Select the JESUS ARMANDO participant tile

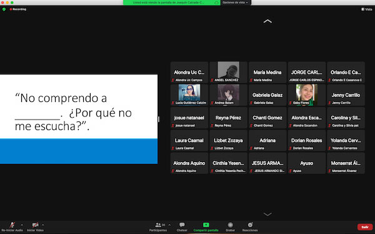click(x=267, y=163)
